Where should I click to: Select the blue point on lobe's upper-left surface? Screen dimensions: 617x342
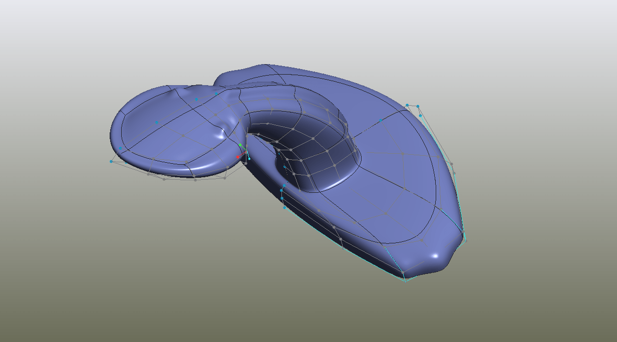157,122
